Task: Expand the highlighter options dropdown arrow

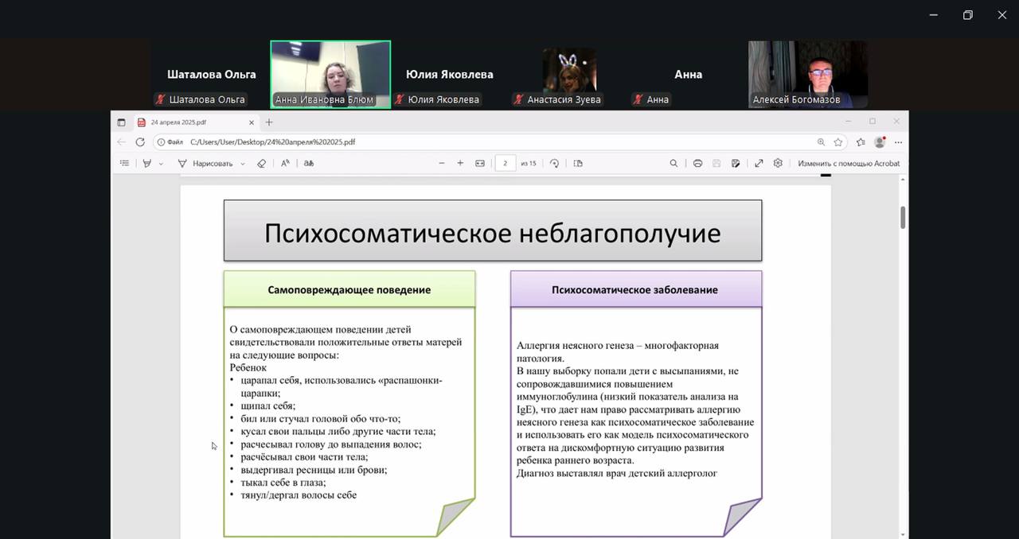Action: pyautogui.click(x=161, y=164)
